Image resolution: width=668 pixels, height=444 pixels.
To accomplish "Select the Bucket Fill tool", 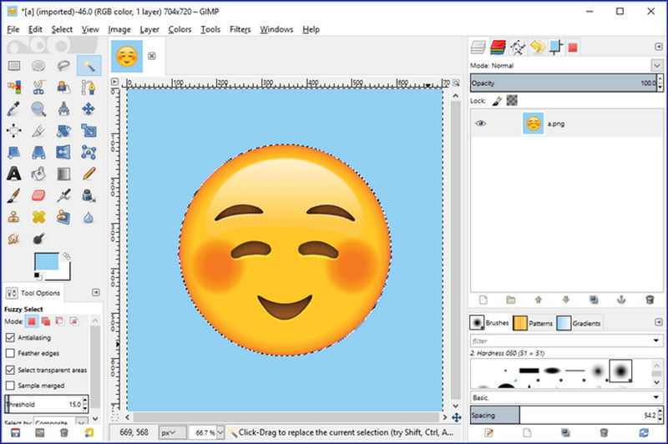I will click(x=38, y=174).
